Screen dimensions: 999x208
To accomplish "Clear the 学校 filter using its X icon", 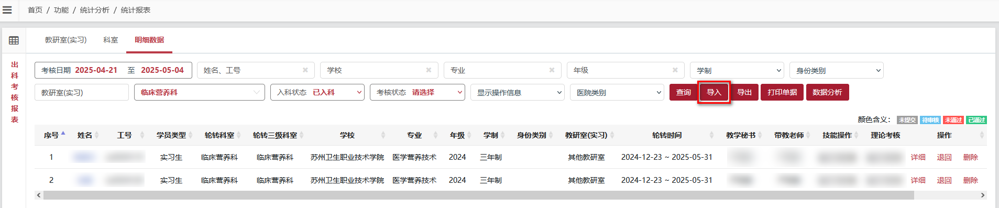I will [429, 70].
